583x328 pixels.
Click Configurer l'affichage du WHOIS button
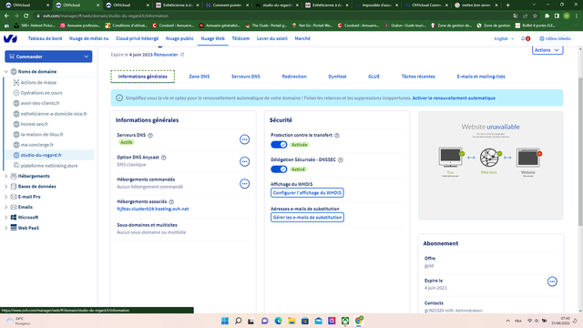point(307,192)
